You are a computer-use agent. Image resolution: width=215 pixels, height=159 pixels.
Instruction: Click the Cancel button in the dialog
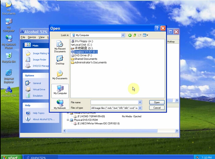157,108
